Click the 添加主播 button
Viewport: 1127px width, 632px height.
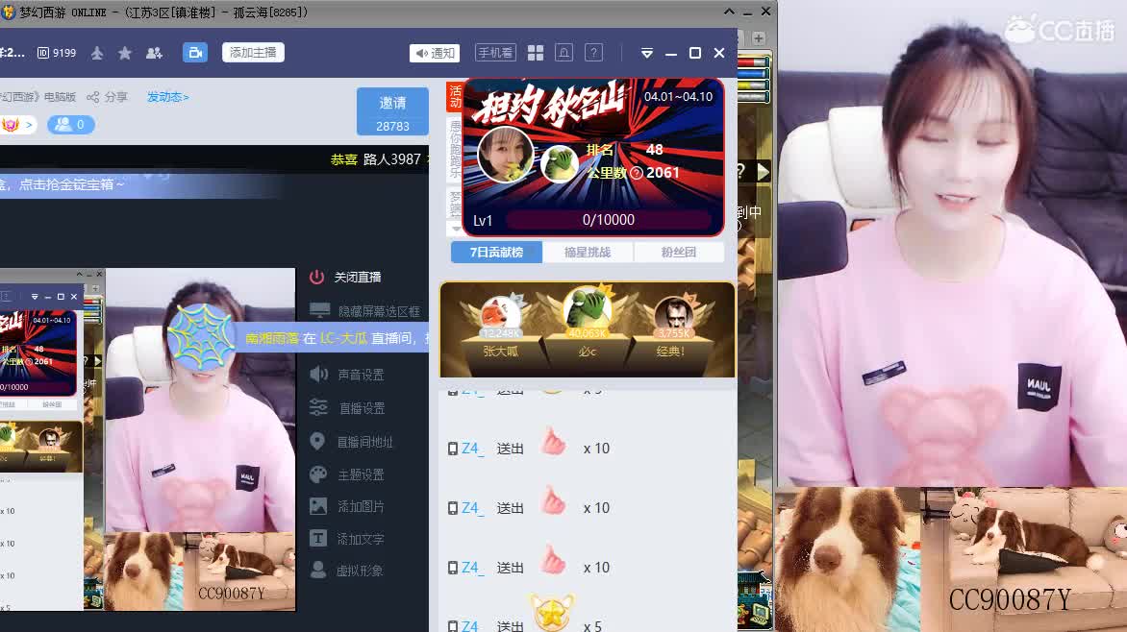point(253,53)
